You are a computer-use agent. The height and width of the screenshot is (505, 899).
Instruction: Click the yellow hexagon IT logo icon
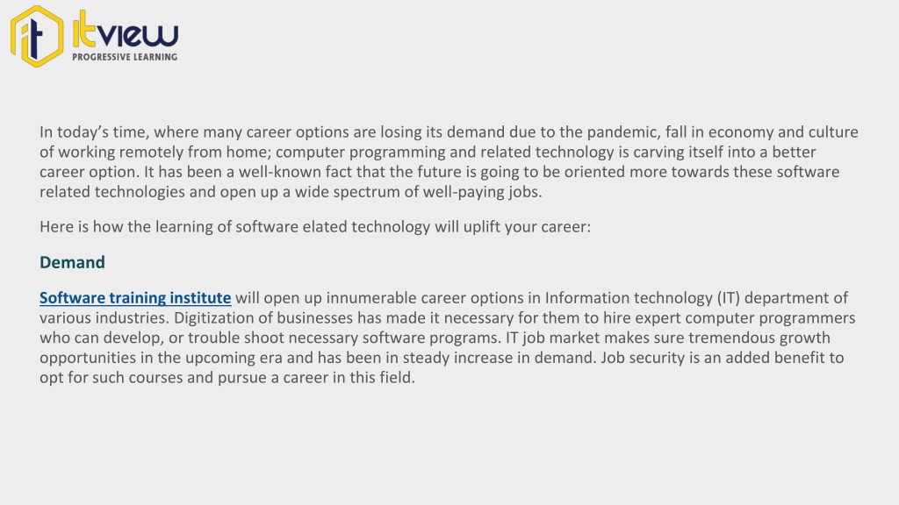pyautogui.click(x=37, y=36)
